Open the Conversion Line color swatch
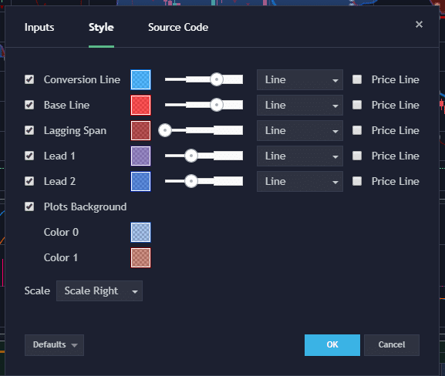The height and width of the screenshot is (376, 445). pos(141,79)
